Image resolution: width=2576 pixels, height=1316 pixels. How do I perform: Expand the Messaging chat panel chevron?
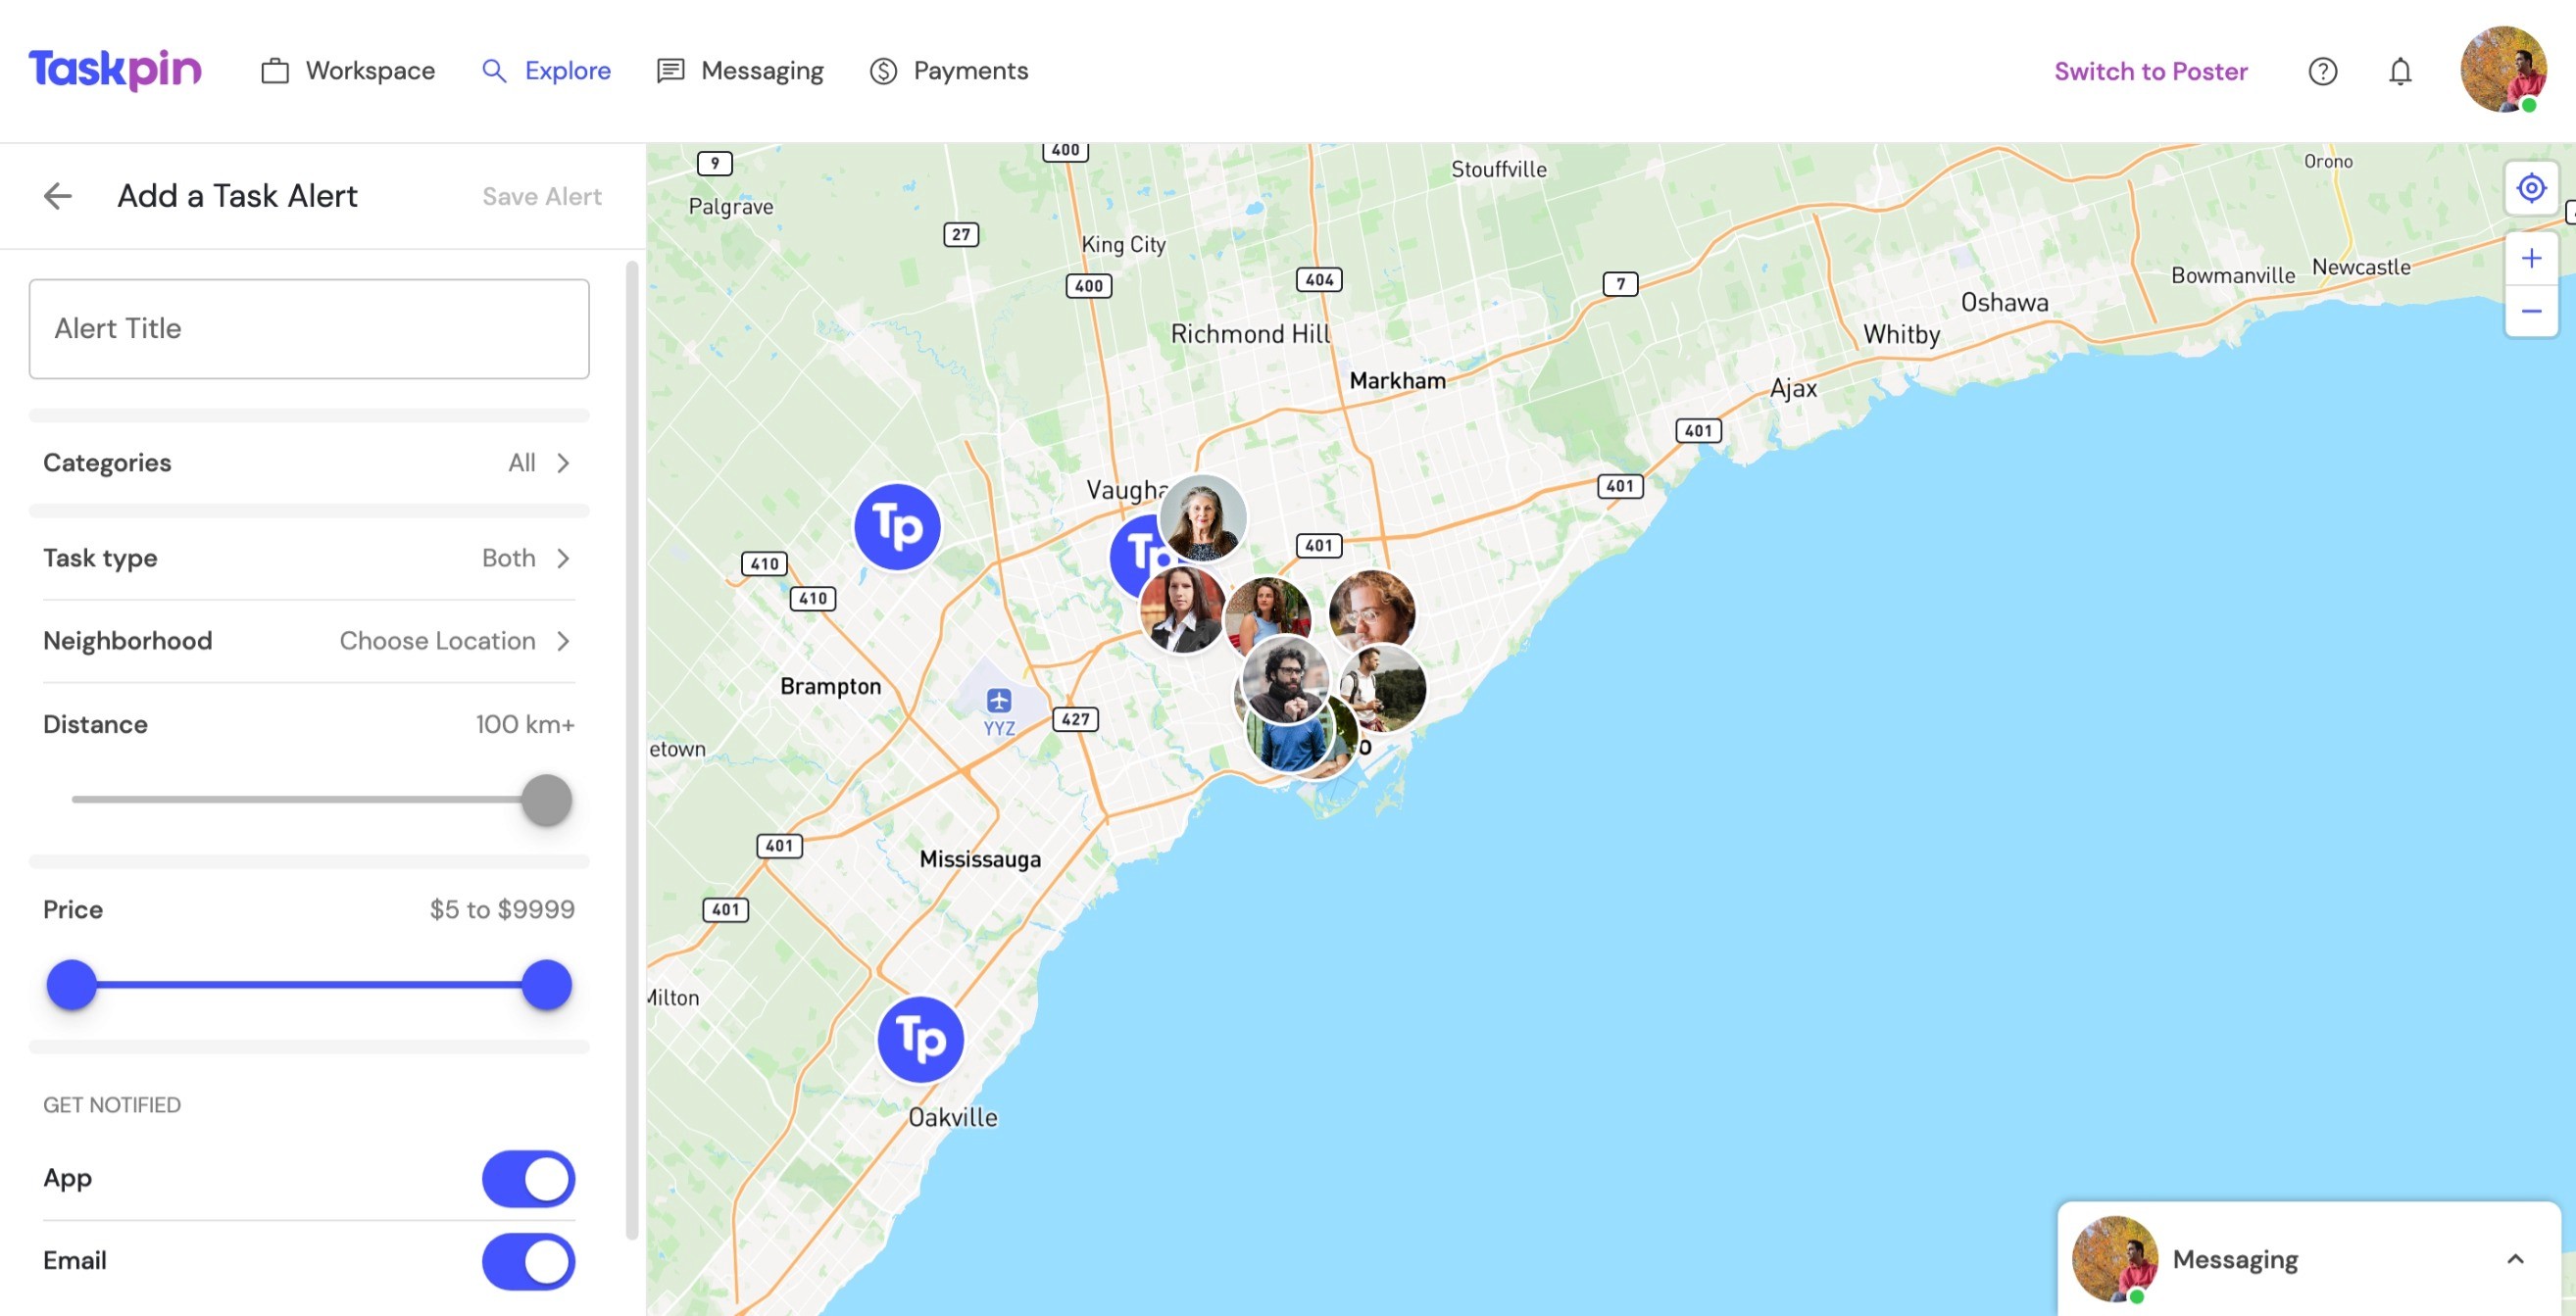tap(2515, 1259)
